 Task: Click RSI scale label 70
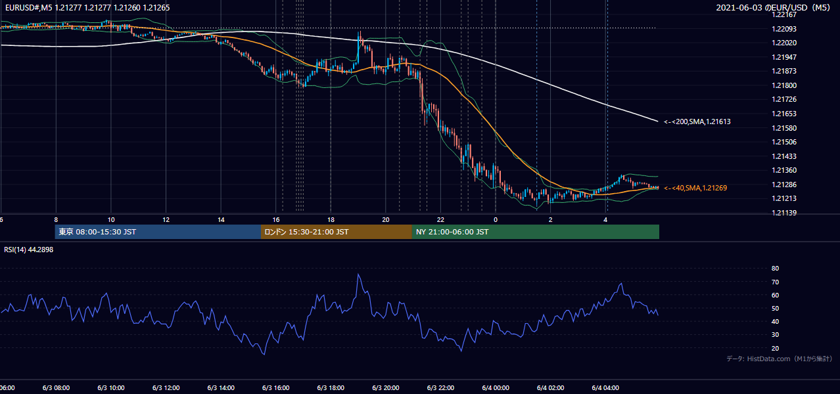(775, 282)
